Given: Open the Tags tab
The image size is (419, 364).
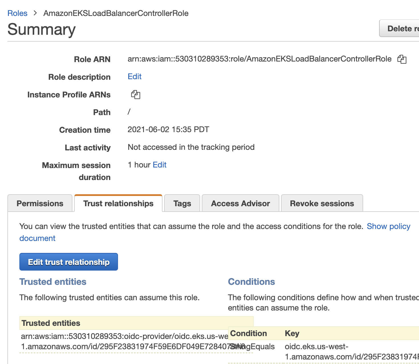Looking at the screenshot, I should [x=182, y=203].
